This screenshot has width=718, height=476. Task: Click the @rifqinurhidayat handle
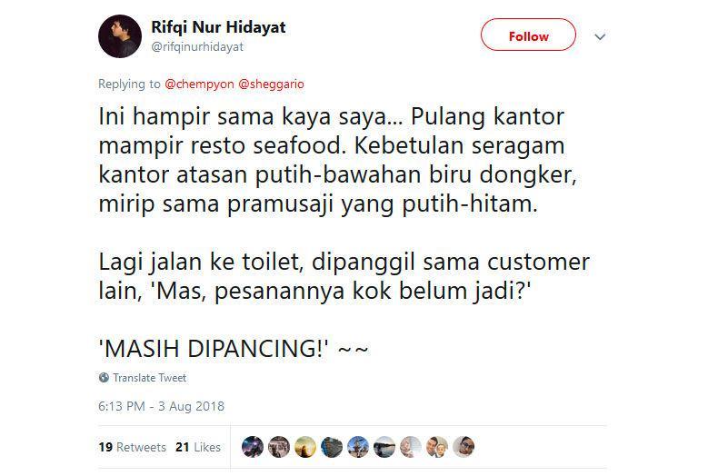(197, 46)
